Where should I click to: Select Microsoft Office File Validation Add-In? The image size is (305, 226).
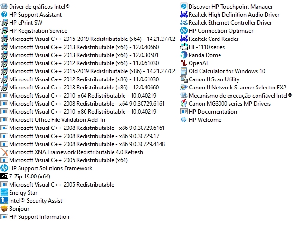tap(57, 119)
